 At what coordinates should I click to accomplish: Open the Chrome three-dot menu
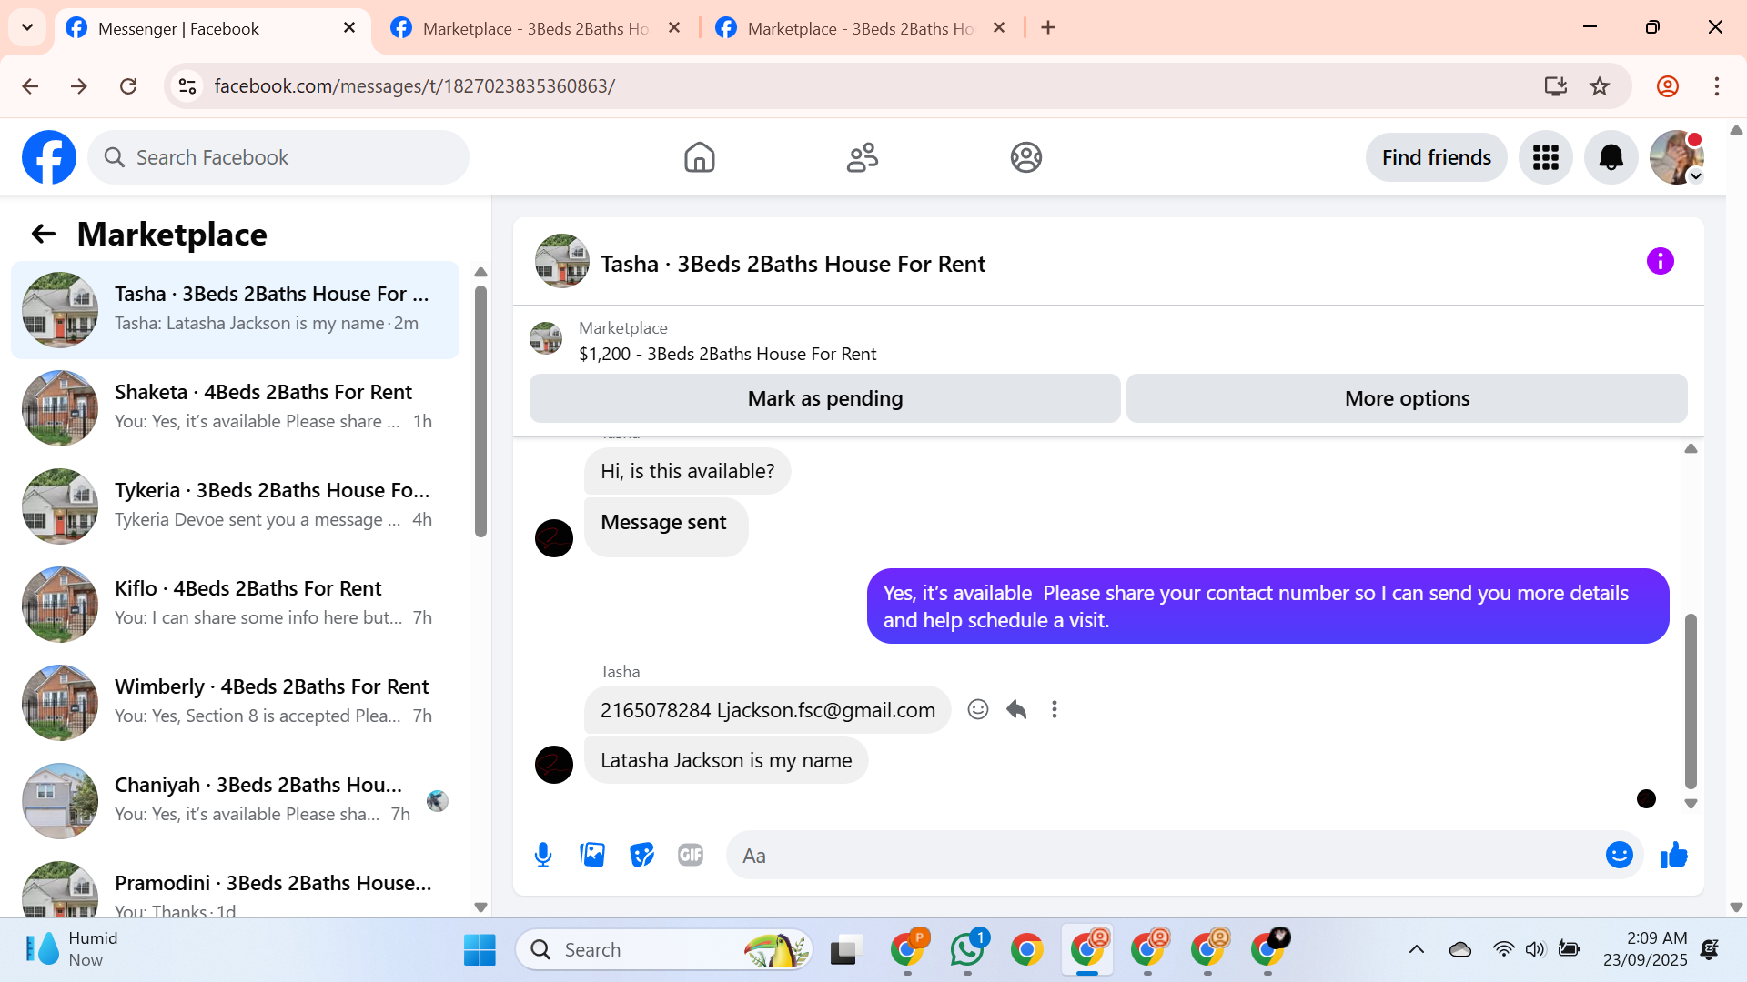pyautogui.click(x=1716, y=86)
